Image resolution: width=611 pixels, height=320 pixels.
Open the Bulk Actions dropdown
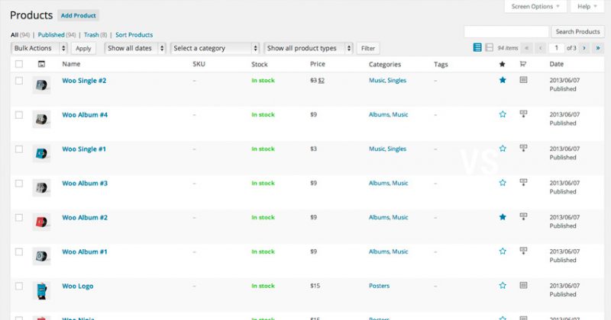click(40, 48)
